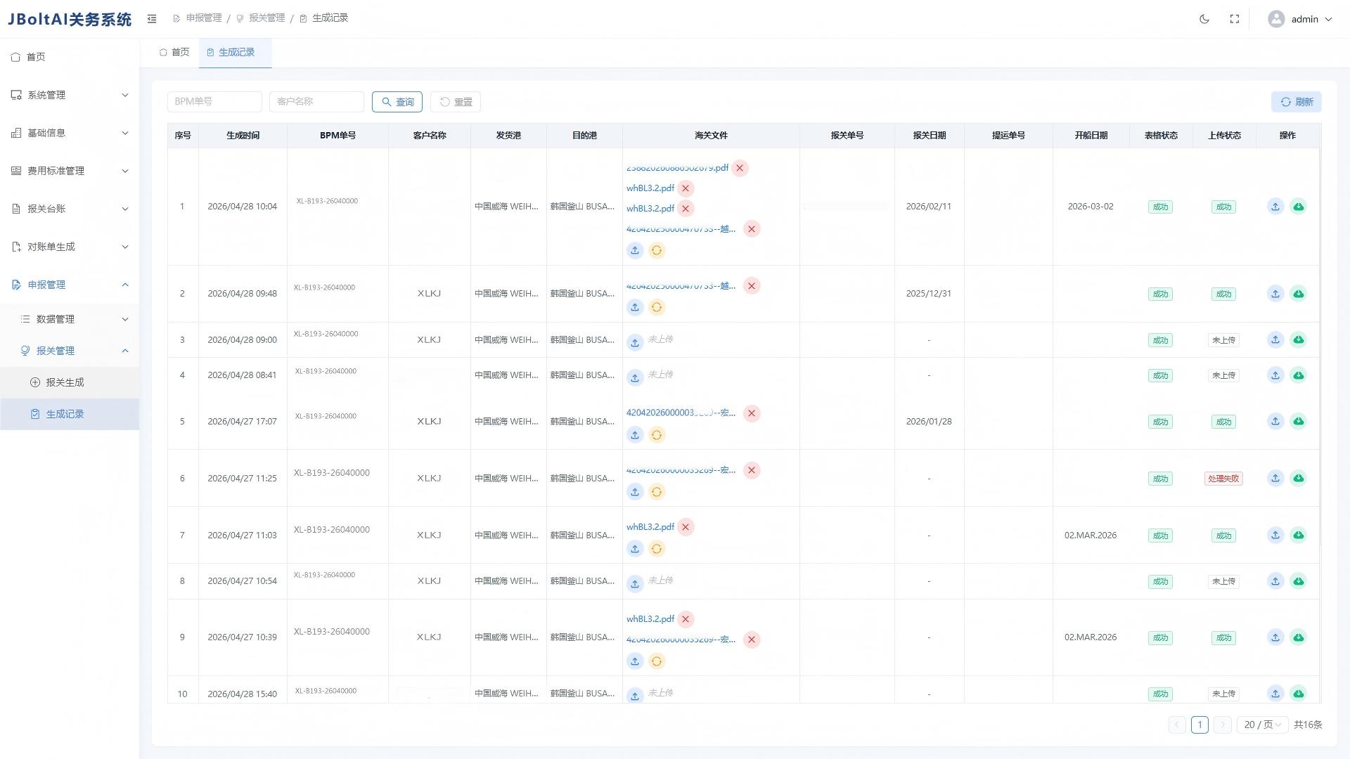The height and width of the screenshot is (759, 1350).
Task: Click the blue upload action icon for row 1
Action: point(1275,207)
